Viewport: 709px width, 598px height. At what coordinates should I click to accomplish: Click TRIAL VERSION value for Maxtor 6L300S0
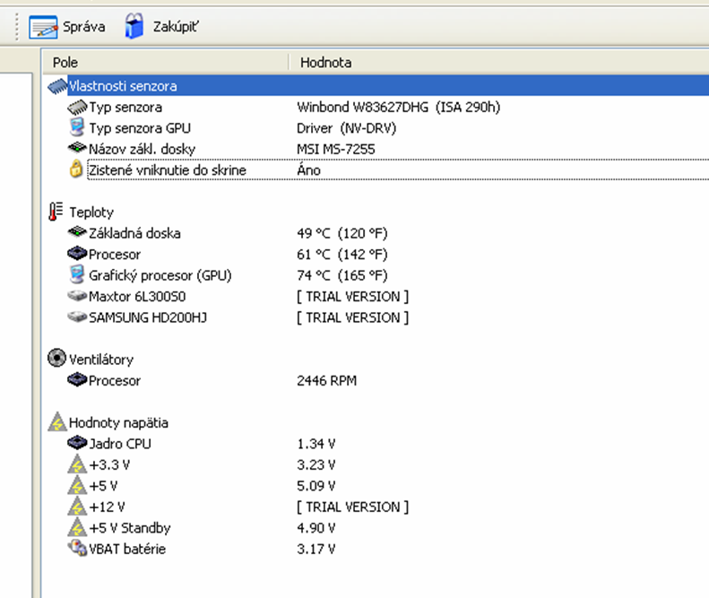(352, 297)
